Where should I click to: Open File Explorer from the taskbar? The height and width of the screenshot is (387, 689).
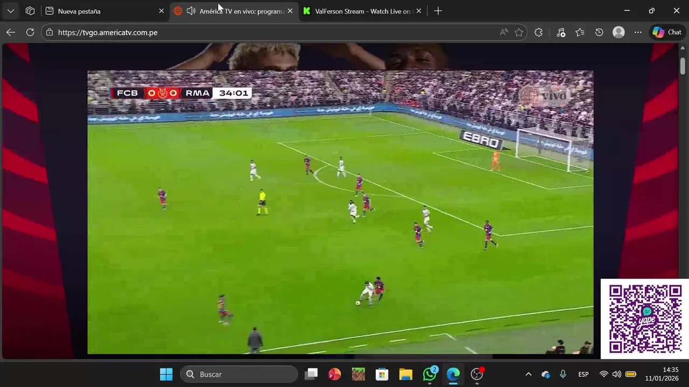click(406, 374)
